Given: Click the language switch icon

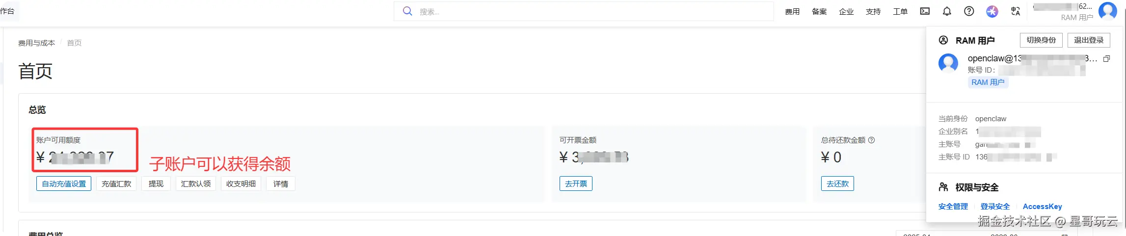Looking at the screenshot, I should tap(1016, 11).
